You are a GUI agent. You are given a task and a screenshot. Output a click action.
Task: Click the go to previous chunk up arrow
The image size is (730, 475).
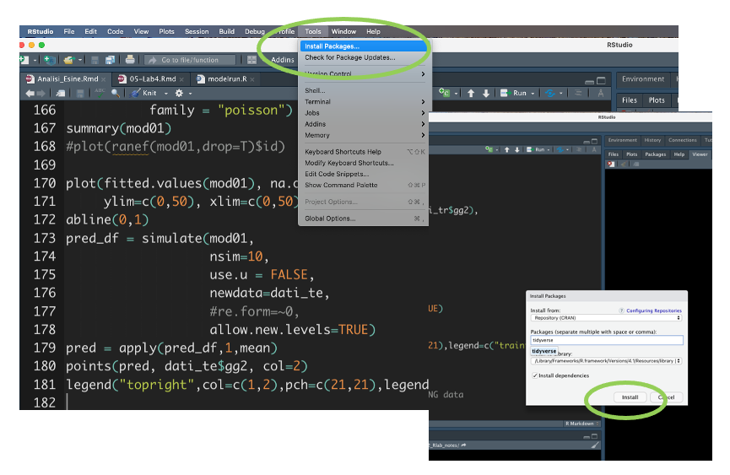pyautogui.click(x=471, y=93)
